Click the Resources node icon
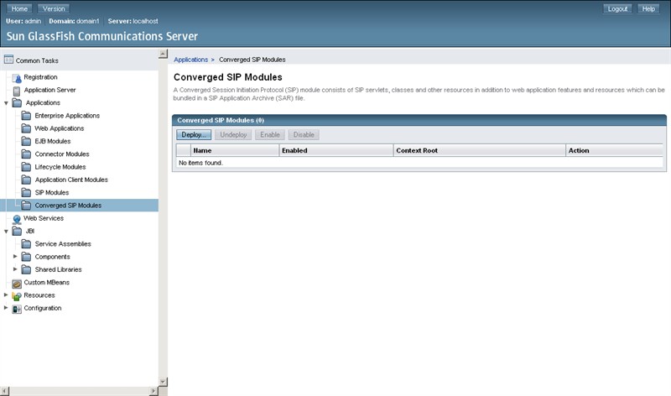671x396 pixels. click(17, 296)
